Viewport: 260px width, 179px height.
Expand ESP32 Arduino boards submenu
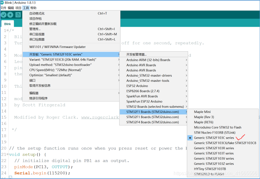coord(154,86)
